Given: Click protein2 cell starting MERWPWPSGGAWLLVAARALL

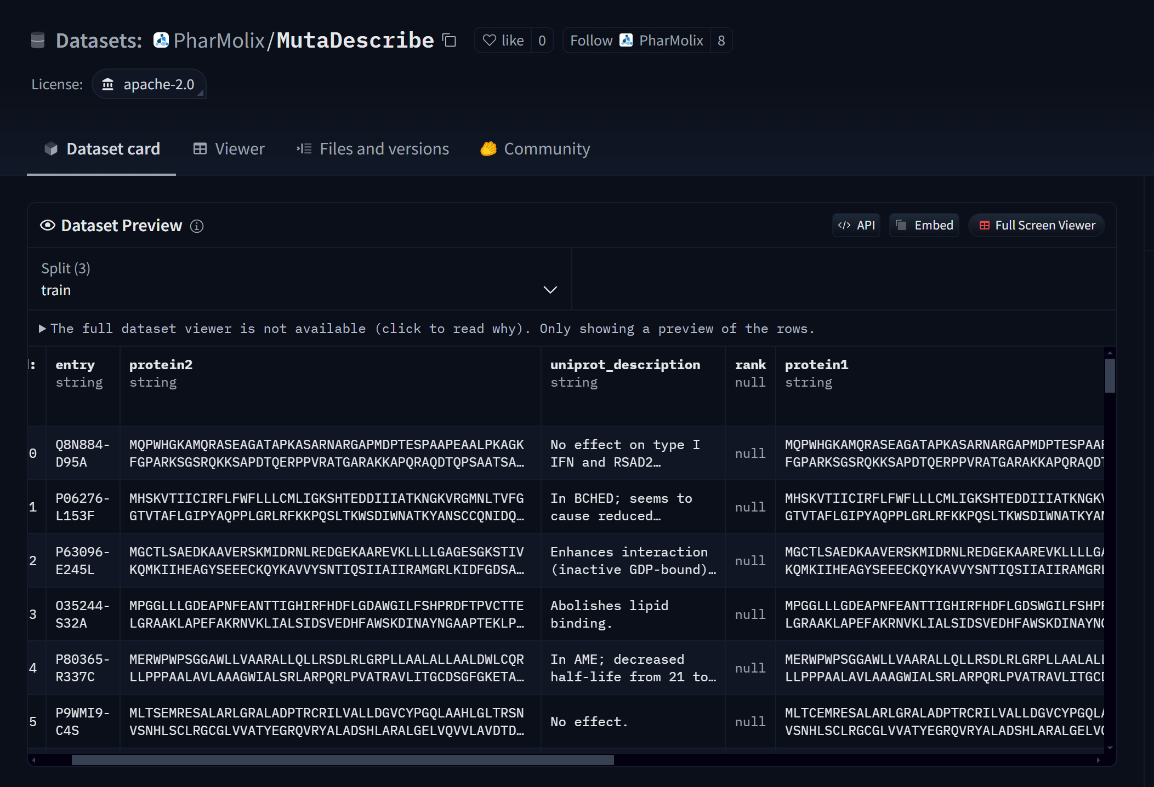Looking at the screenshot, I should [330, 668].
